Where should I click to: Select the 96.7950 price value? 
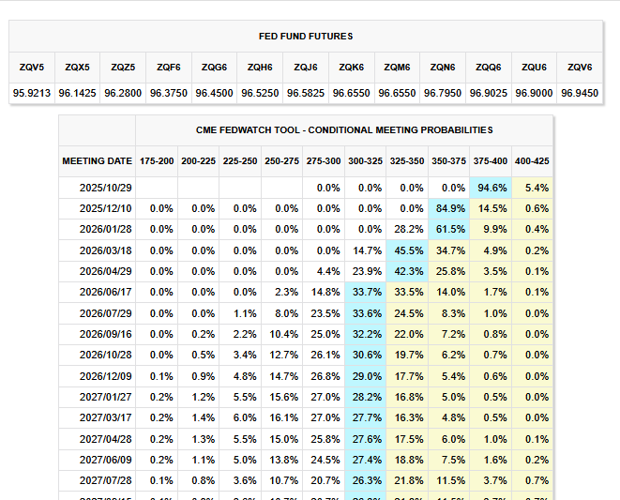pyautogui.click(x=443, y=93)
